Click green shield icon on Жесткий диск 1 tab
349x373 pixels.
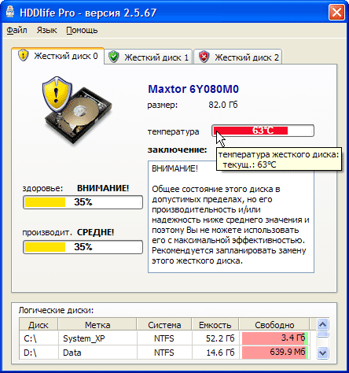click(114, 57)
